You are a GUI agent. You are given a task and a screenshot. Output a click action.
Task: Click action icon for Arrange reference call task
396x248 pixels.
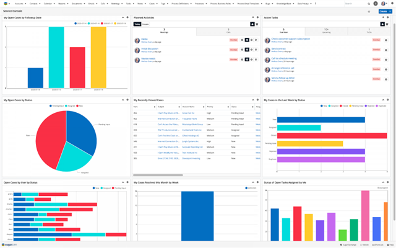point(386,69)
